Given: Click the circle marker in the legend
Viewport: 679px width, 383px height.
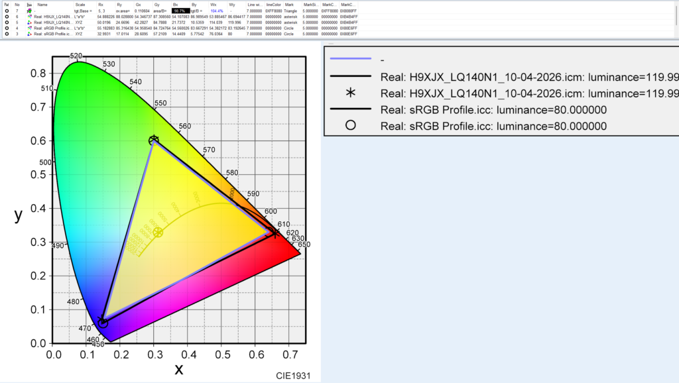Looking at the screenshot, I should pos(351,126).
